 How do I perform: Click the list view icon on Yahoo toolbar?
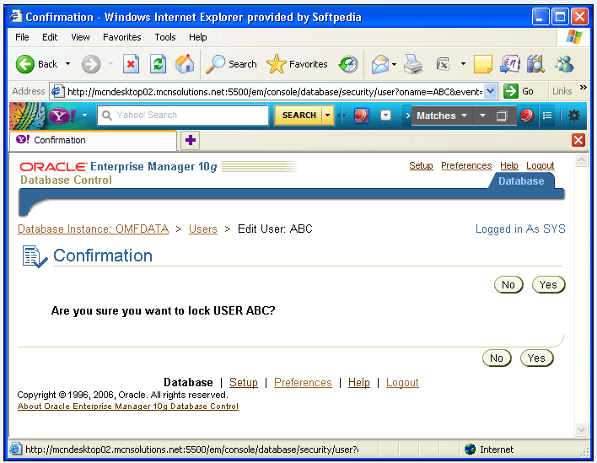click(x=547, y=116)
